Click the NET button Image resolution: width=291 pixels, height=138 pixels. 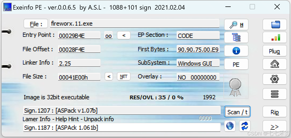[x=124, y=77]
